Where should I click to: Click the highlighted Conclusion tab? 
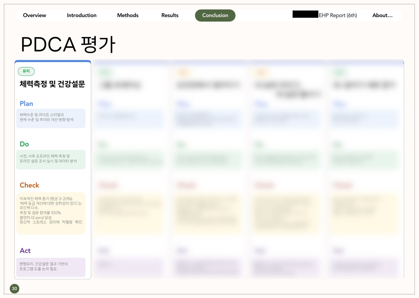pyautogui.click(x=215, y=15)
